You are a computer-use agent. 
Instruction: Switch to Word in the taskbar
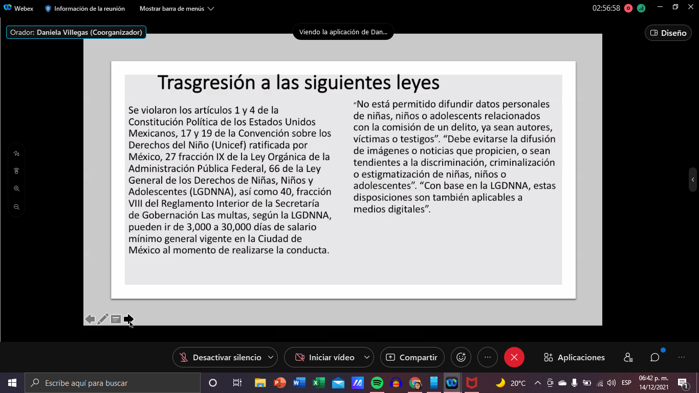point(299,383)
